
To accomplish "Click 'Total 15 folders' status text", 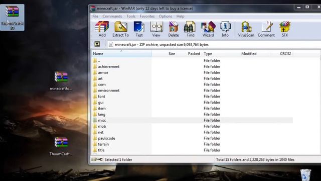I will pos(255,159).
